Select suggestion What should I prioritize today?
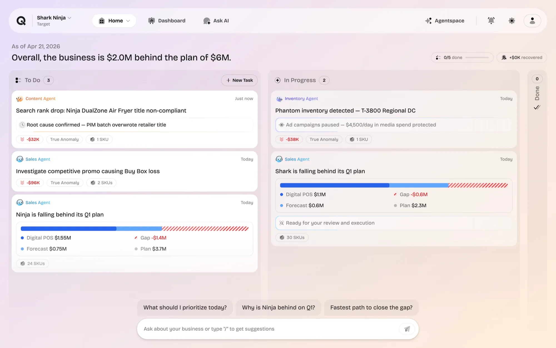The image size is (556, 348). click(x=185, y=307)
